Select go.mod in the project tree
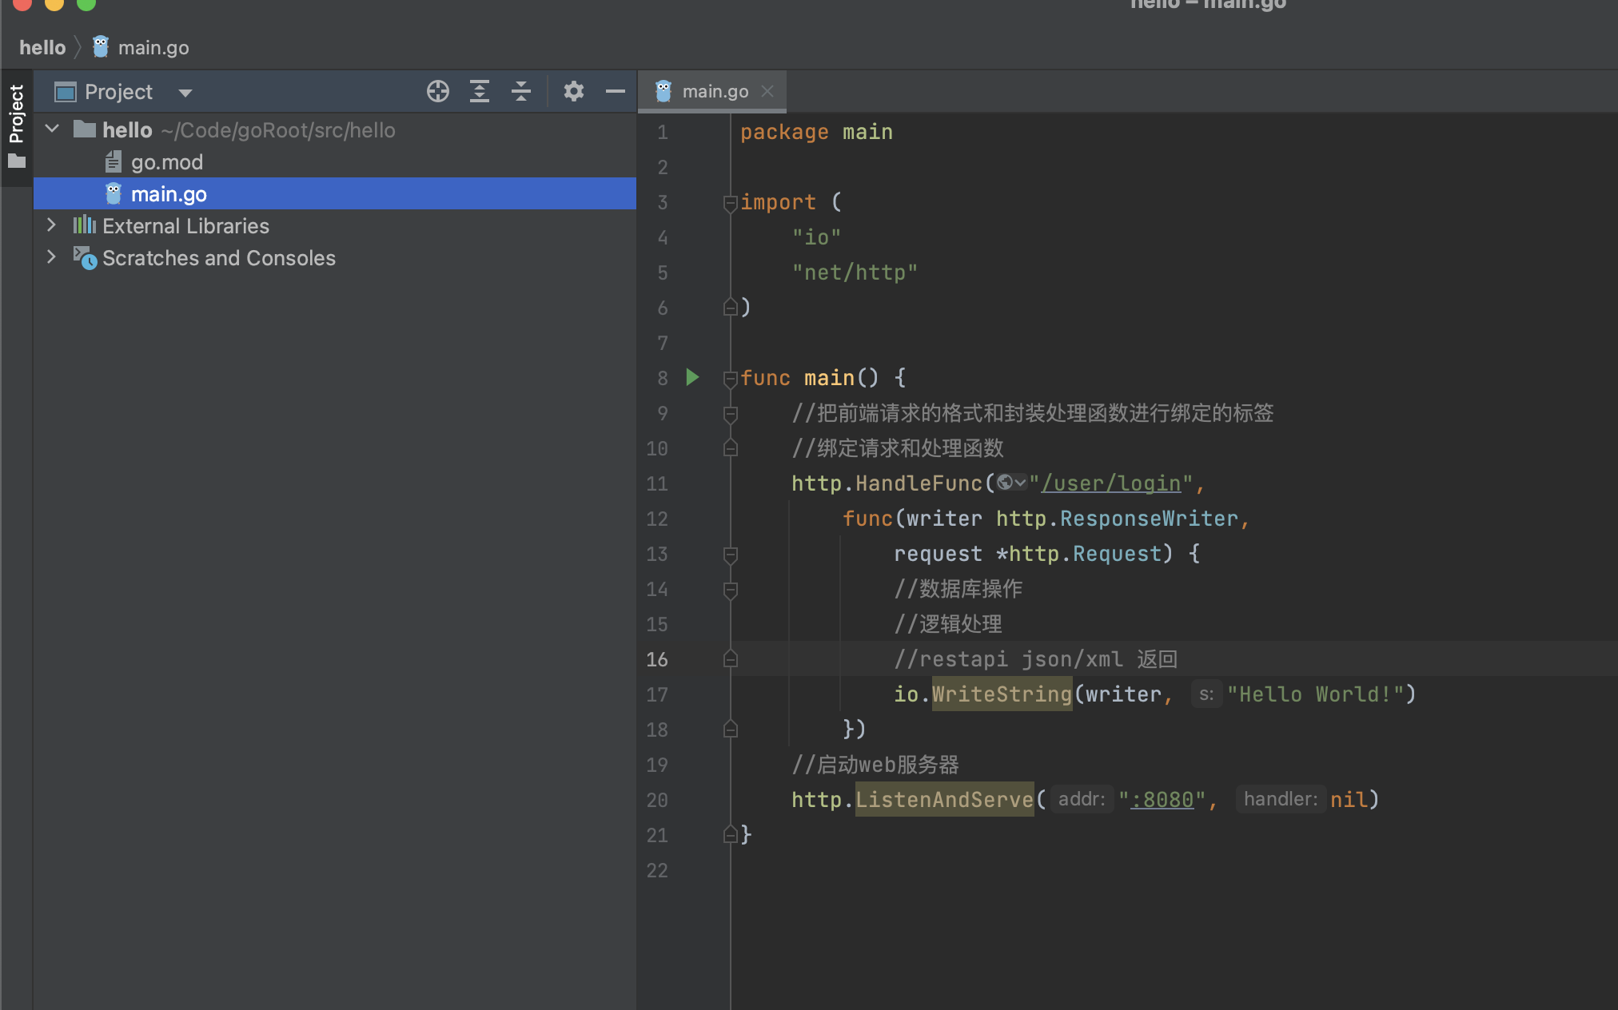The image size is (1618, 1010). tap(168, 161)
